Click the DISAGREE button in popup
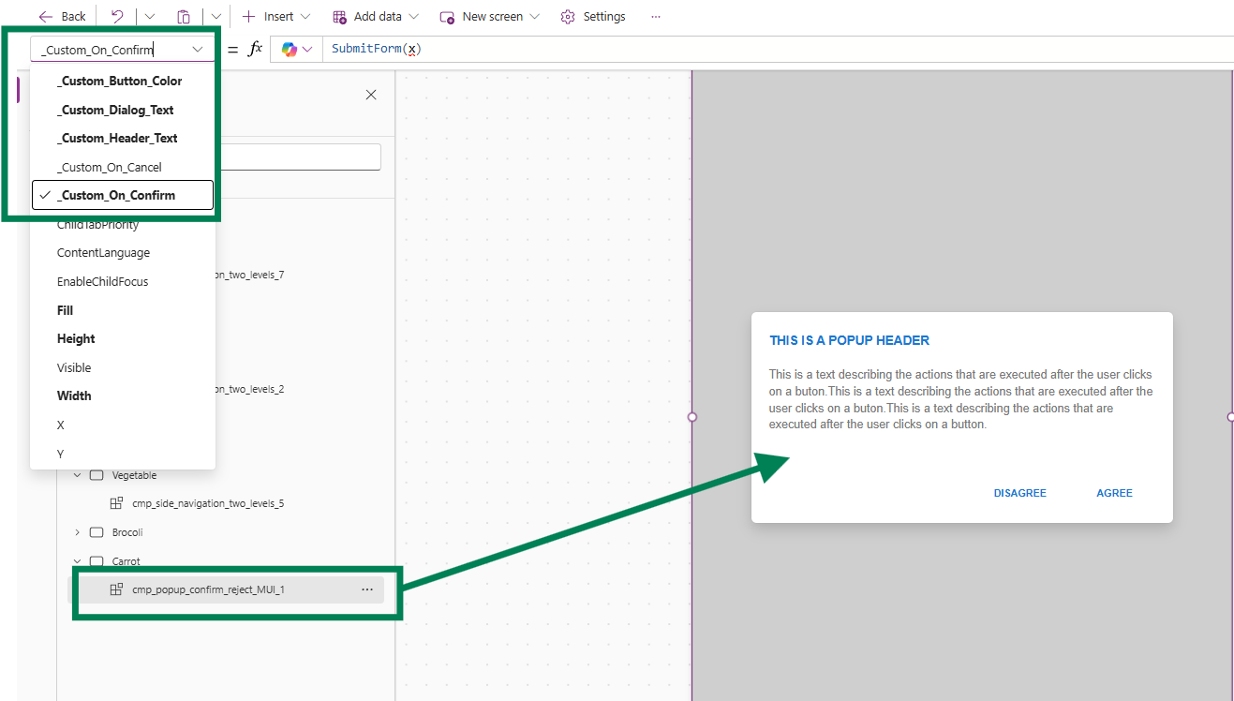This screenshot has width=1234, height=701. click(x=1019, y=493)
